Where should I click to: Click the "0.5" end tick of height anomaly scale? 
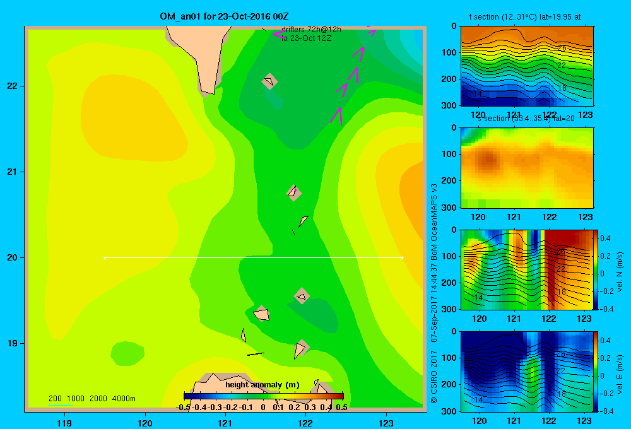coord(341,408)
